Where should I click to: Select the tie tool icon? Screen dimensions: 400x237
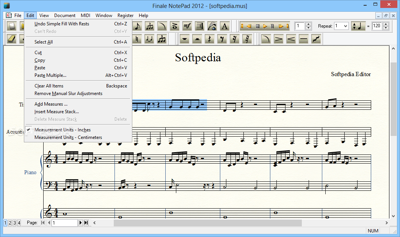(x=149, y=39)
